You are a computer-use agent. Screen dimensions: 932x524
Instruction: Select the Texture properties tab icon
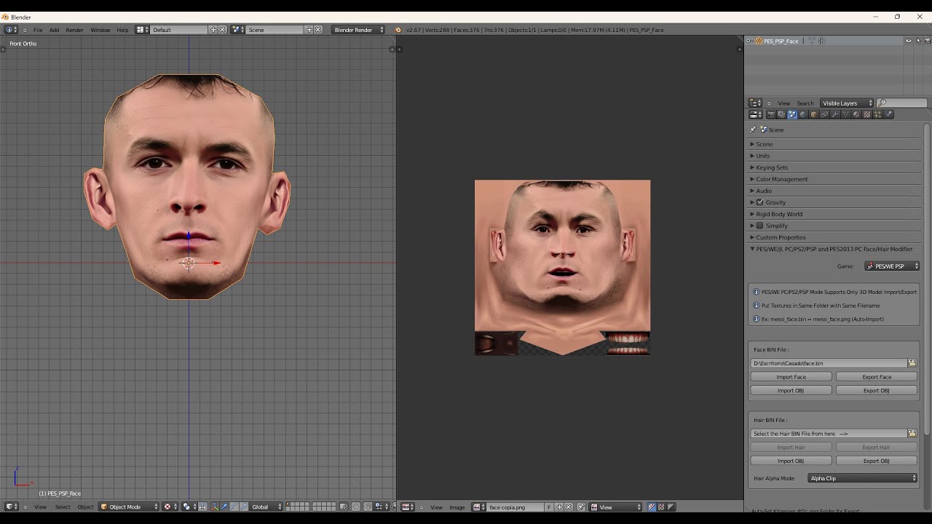coord(866,114)
